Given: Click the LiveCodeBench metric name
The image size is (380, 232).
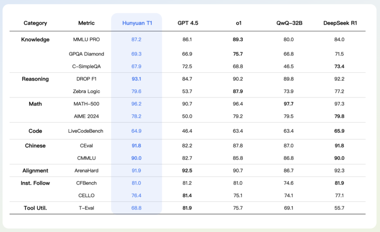Looking at the screenshot, I should tap(86, 131).
